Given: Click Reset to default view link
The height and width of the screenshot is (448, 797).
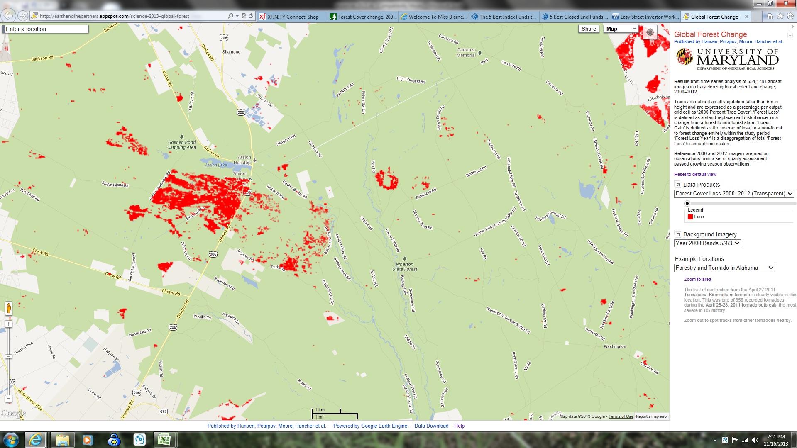Looking at the screenshot, I should tap(695, 175).
